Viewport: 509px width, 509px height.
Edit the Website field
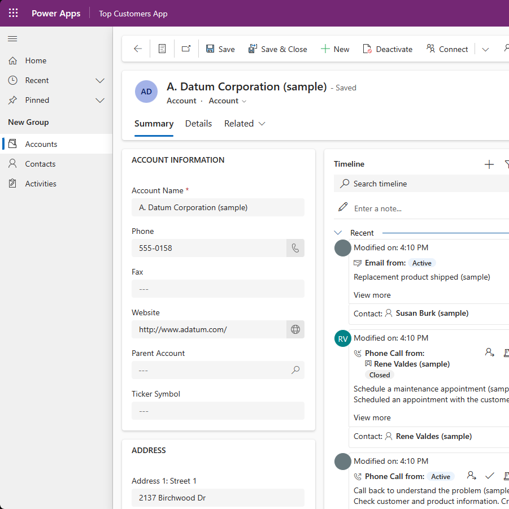[208, 329]
